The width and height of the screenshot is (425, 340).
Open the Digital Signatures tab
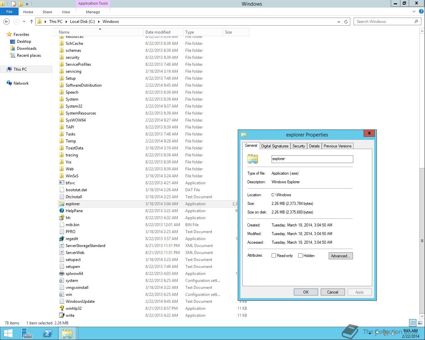[x=275, y=146]
